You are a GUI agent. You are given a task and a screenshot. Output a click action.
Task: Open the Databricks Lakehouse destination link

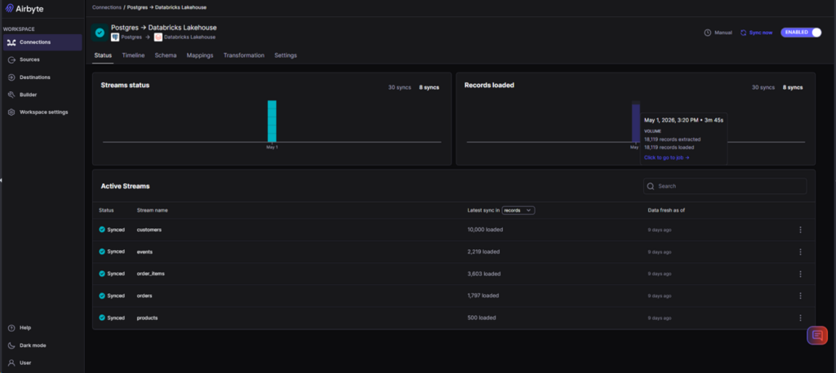[189, 37]
